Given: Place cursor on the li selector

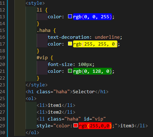Looking at the screenshot, I should [x=39, y=10].
